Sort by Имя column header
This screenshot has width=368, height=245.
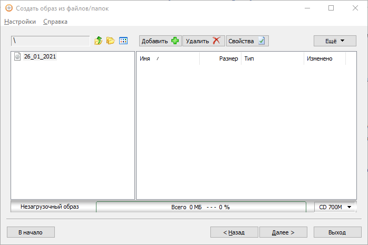pos(168,58)
